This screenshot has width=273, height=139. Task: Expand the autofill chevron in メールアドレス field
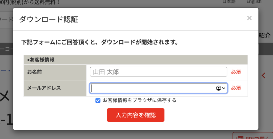[x=224, y=88]
